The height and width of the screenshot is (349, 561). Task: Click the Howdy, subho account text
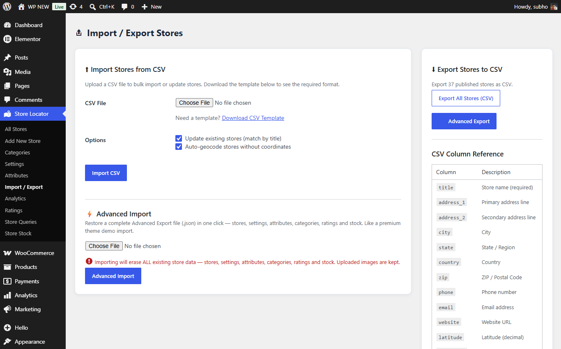531,7
